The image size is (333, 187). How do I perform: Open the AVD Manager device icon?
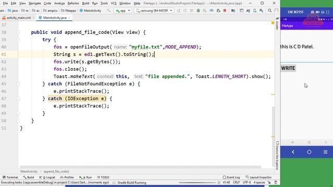pos(254,10)
